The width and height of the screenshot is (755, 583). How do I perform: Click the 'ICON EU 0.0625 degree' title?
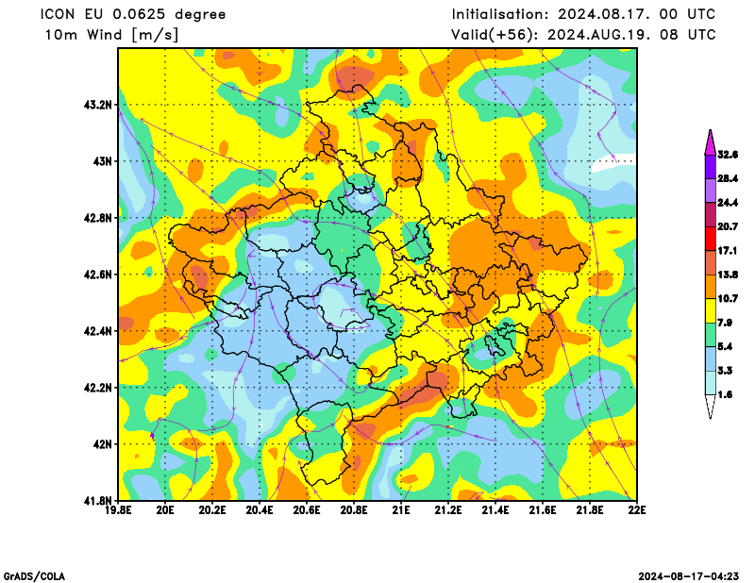pyautogui.click(x=133, y=14)
